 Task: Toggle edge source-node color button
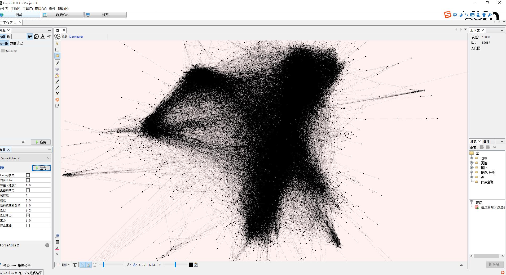pos(89,265)
